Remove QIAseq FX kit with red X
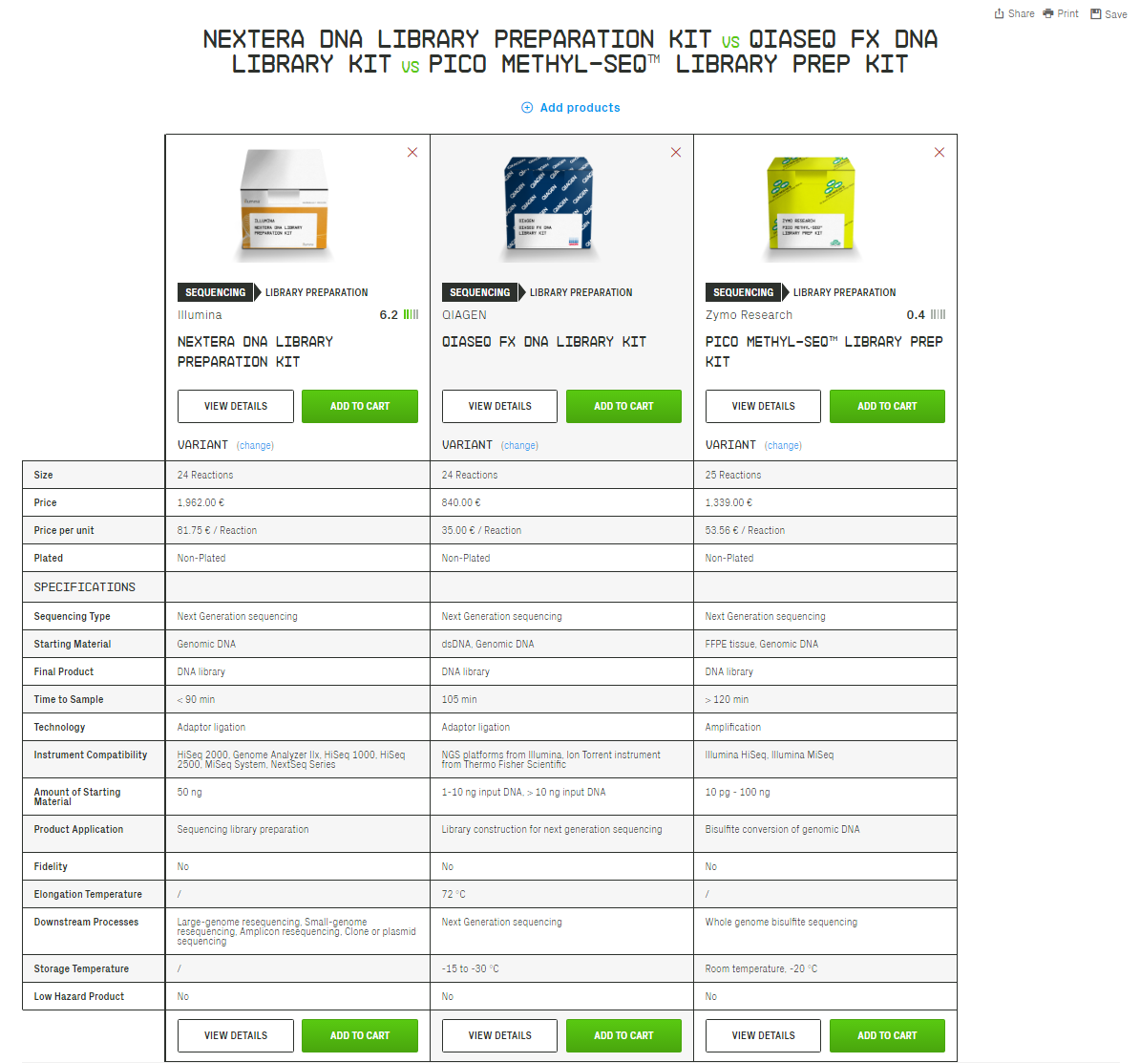 click(x=676, y=152)
